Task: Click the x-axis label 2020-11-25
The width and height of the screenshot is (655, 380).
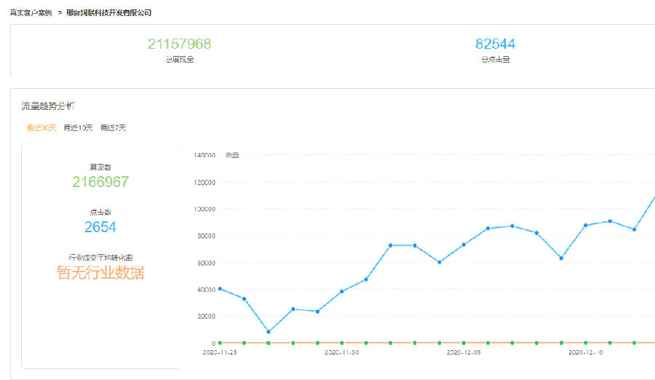Action: (x=220, y=352)
